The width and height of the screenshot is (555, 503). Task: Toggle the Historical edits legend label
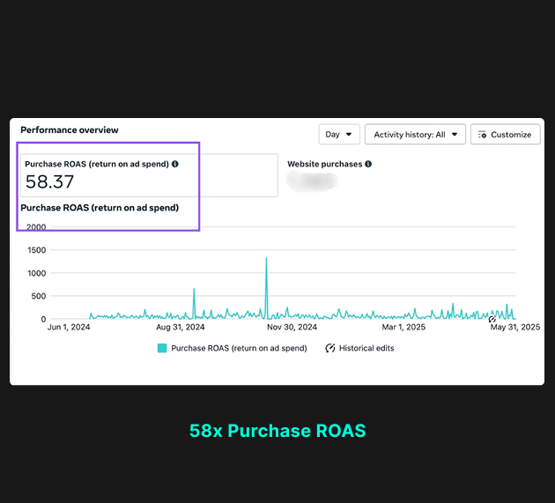(366, 348)
